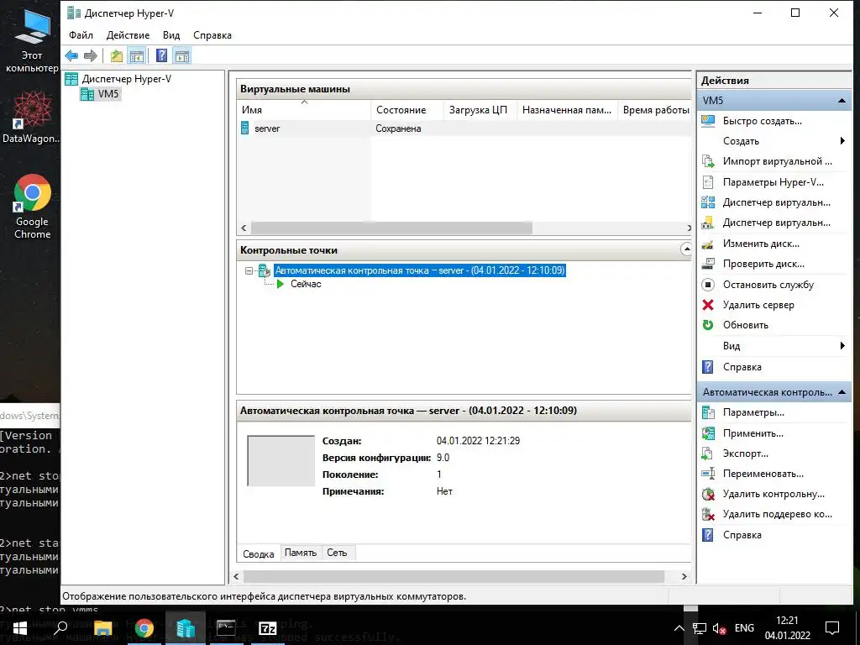
Task: Open the Вид menu in menu bar
Action: pos(171,35)
